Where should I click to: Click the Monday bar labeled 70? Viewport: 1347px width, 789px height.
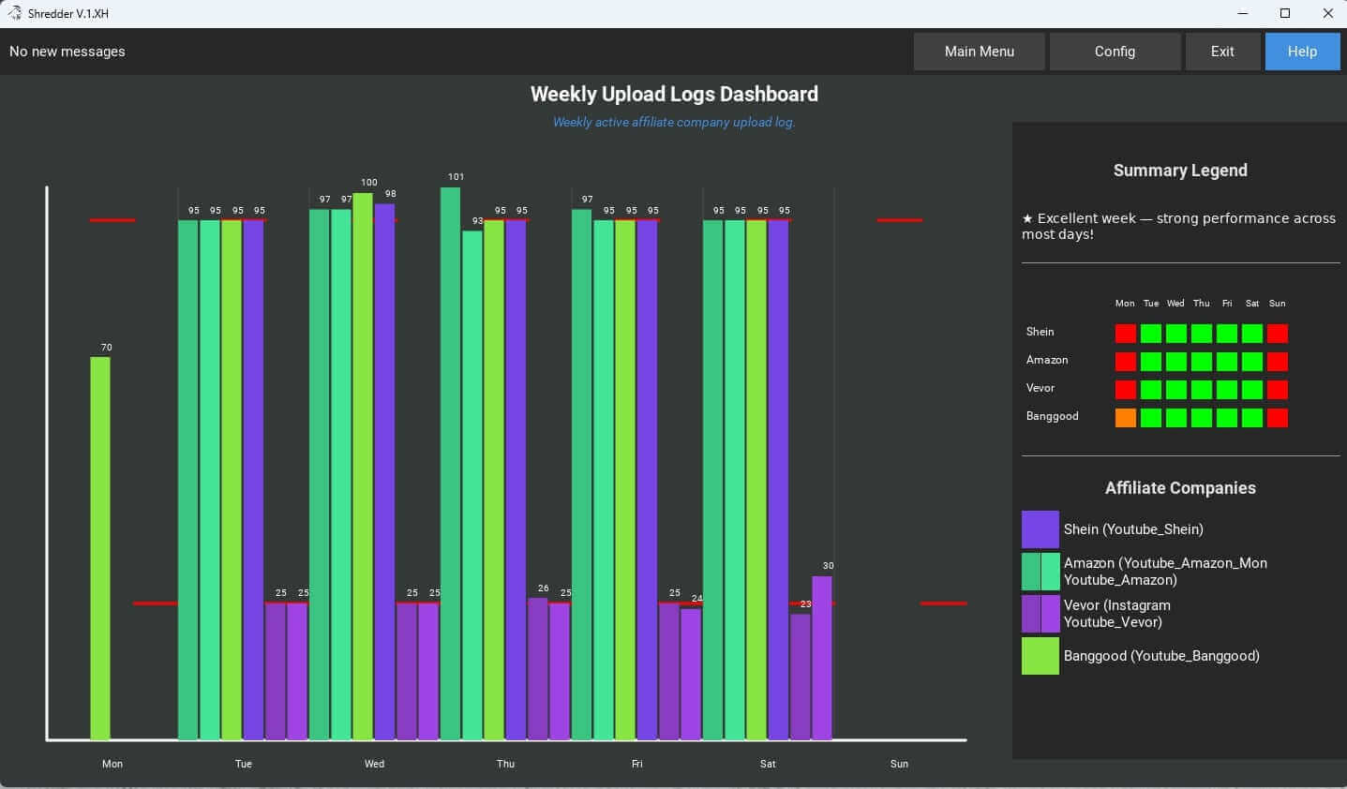click(x=100, y=548)
